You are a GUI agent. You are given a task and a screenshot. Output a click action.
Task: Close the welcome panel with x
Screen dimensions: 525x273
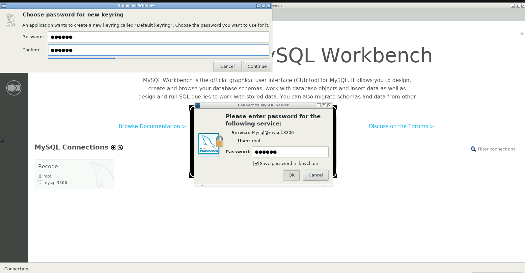[522, 34]
